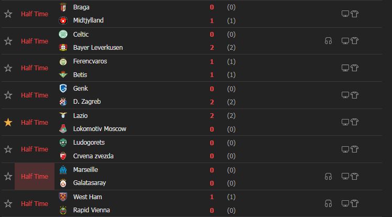Open audio commentary for Marseille vs Galatasaray
The height and width of the screenshot is (217, 392).
click(x=328, y=177)
